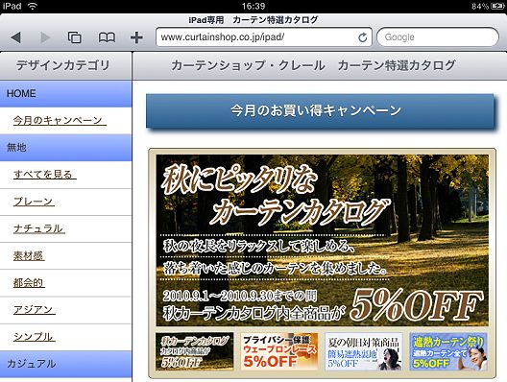The image size is (507, 382).
Task: Open 遮熱カーテン祭り thumbnail
Action: pyautogui.click(x=448, y=351)
